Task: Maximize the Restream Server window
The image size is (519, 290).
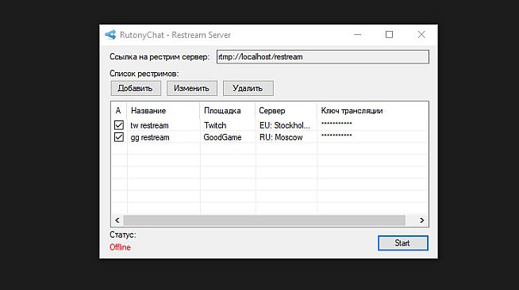Action: pos(389,34)
